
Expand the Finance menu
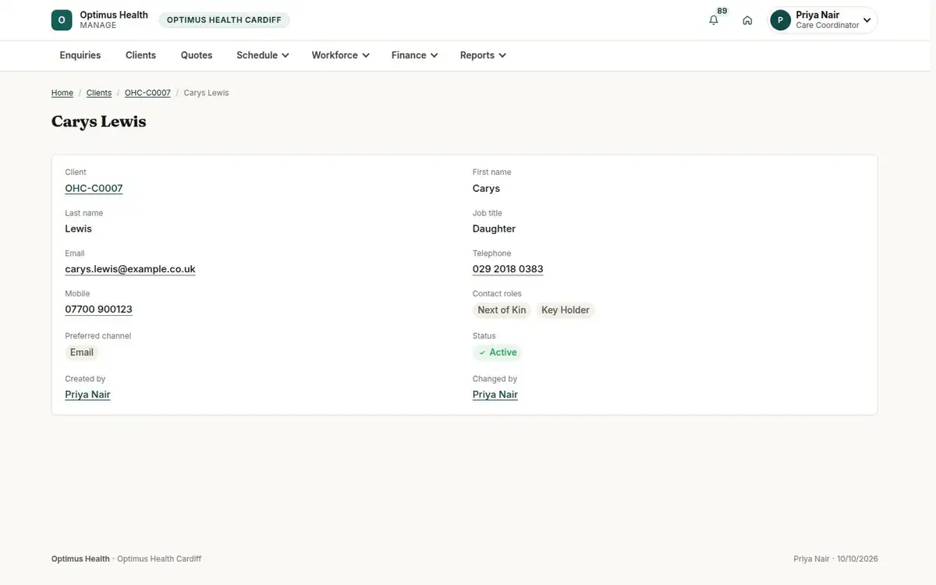coord(414,55)
